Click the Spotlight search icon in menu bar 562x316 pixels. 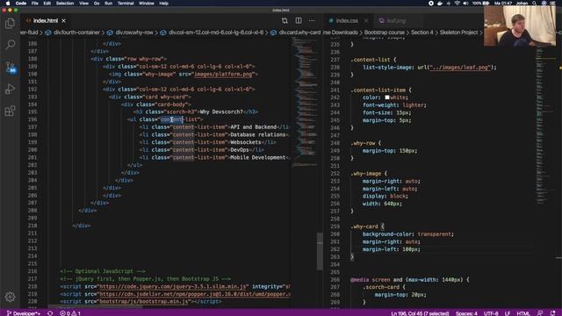coord(534,4)
